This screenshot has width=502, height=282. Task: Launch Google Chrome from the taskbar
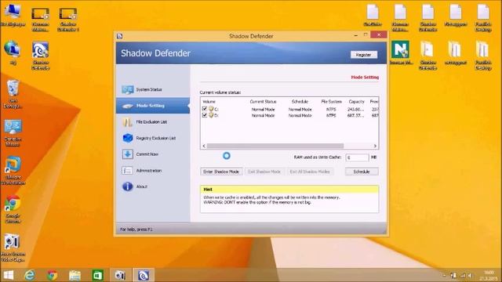(53, 275)
